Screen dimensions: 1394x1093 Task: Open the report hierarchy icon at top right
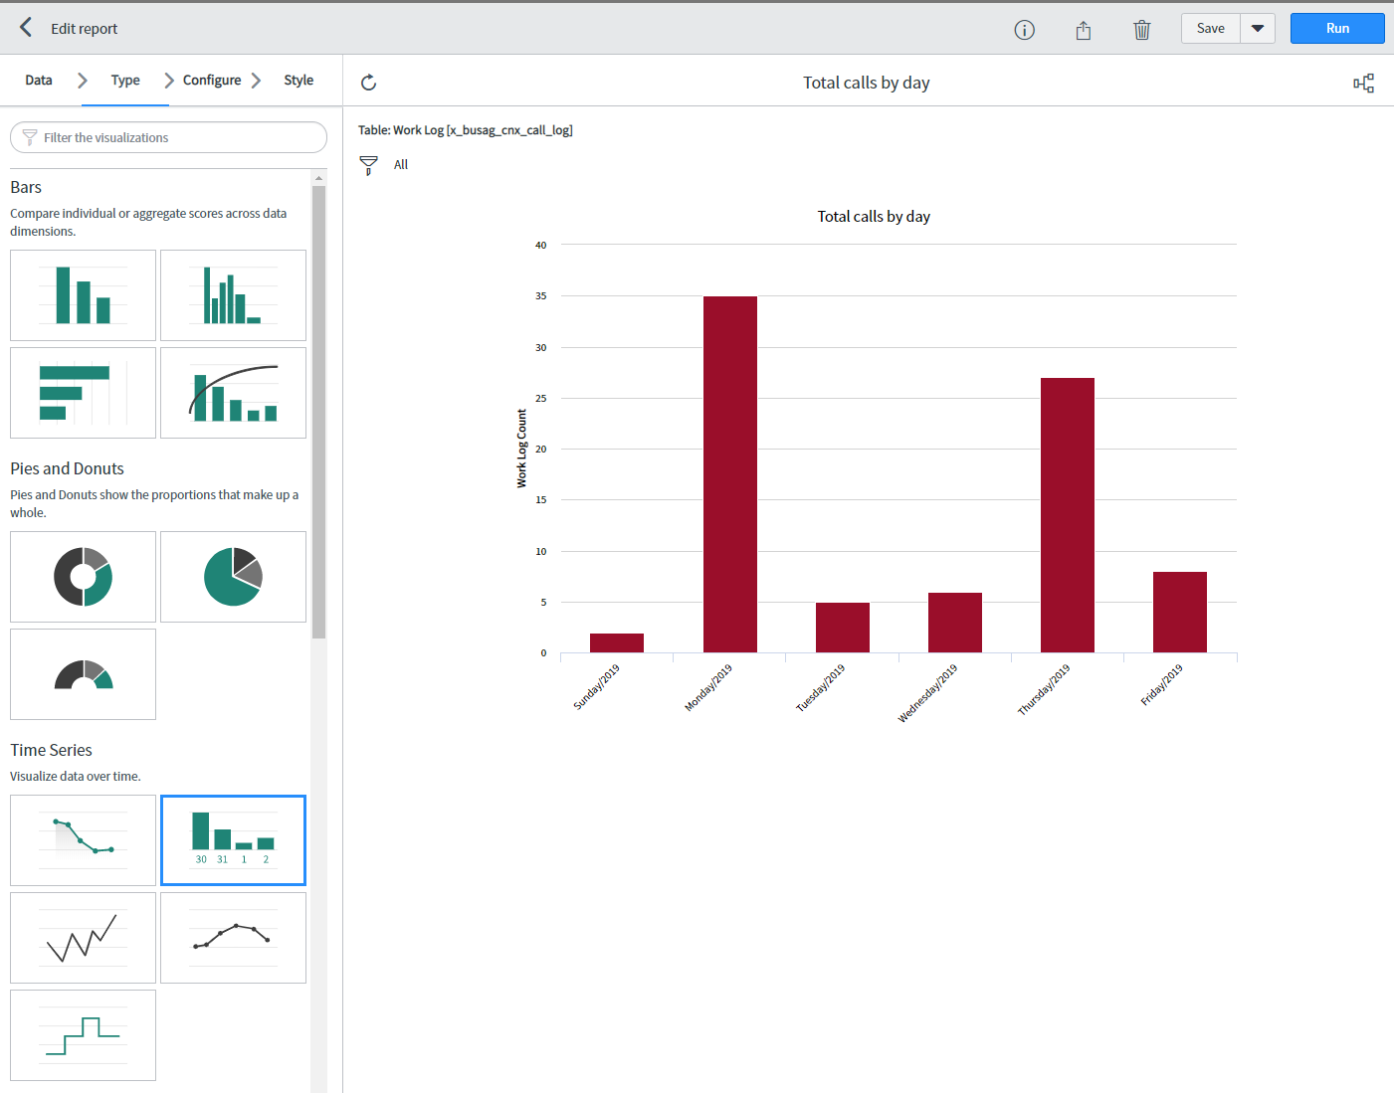pos(1363,84)
